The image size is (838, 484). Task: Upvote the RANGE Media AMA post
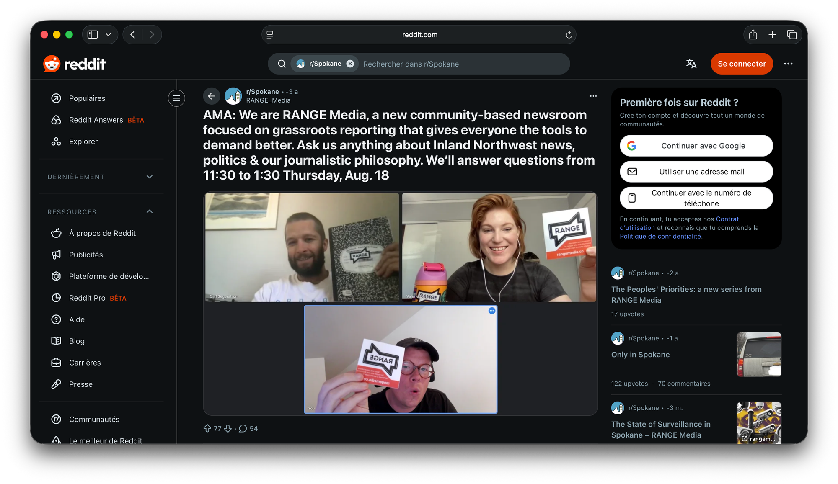pyautogui.click(x=207, y=428)
